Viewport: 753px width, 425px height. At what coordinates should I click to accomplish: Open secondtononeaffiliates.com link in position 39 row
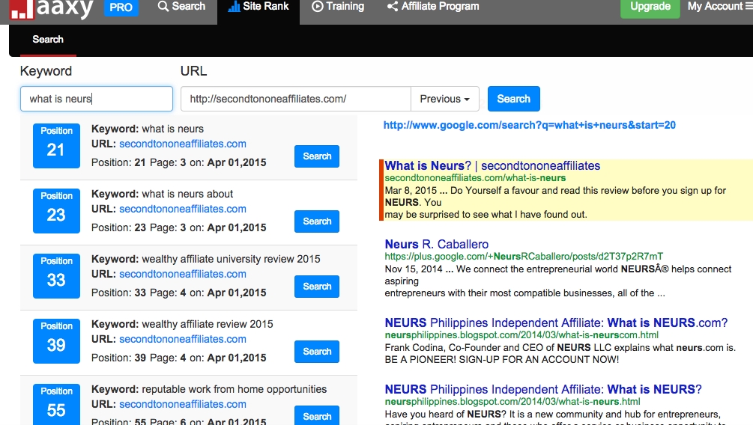(x=183, y=339)
